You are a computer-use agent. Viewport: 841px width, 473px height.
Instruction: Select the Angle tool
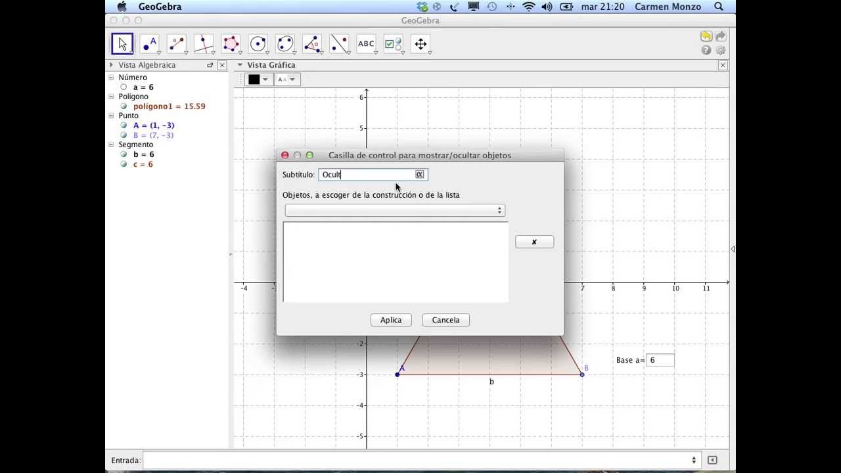[312, 44]
